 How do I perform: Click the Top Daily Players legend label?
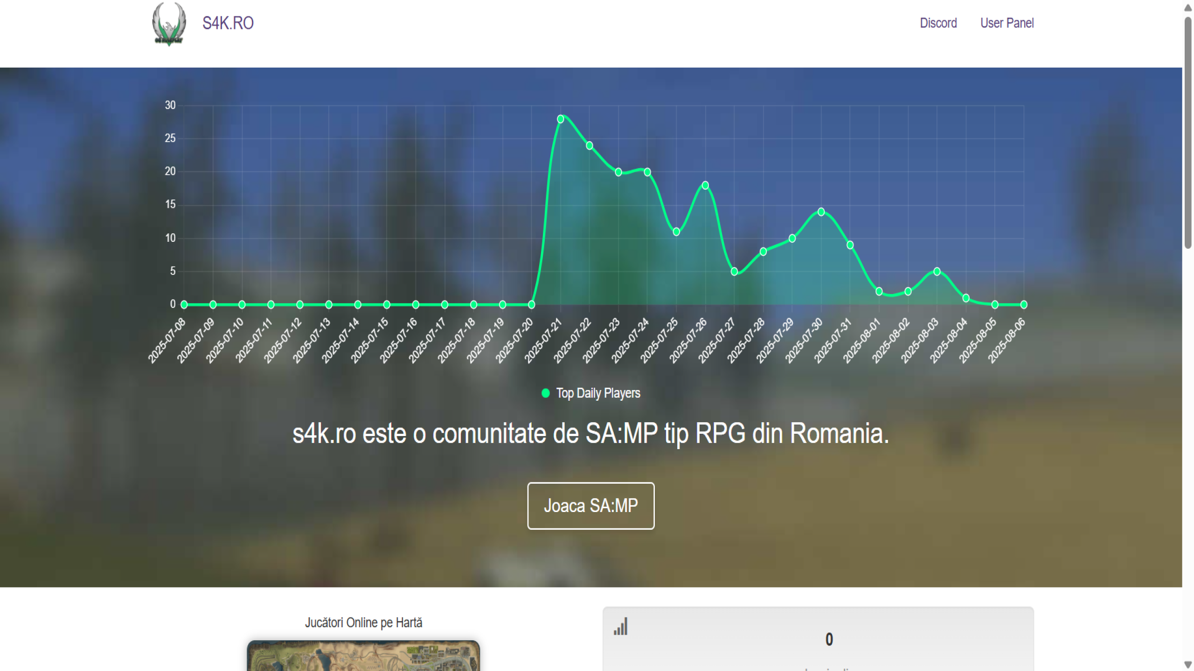click(598, 393)
